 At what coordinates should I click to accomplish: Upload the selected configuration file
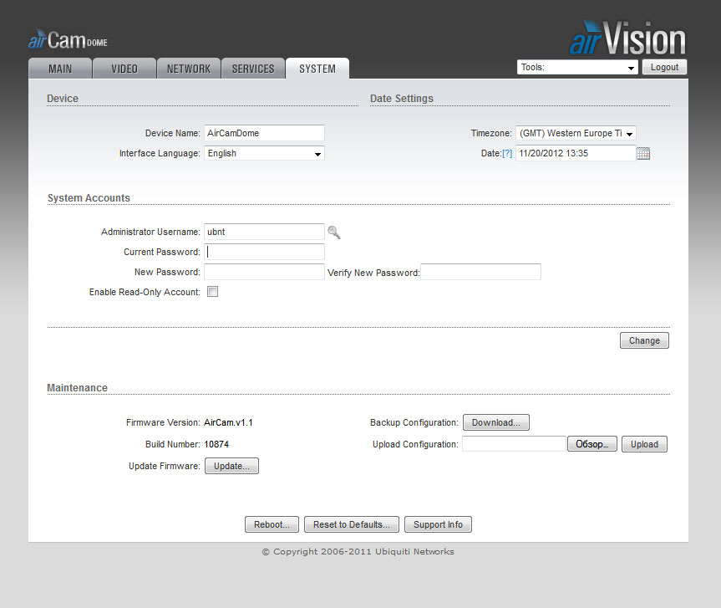point(643,443)
